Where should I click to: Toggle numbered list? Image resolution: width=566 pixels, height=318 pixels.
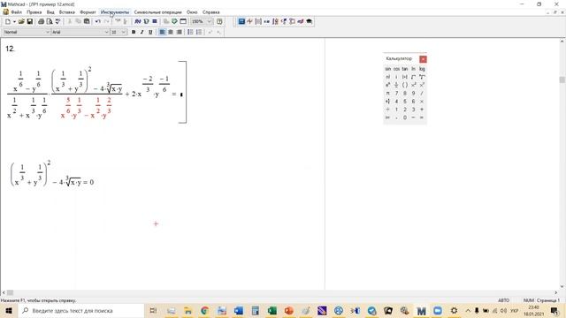[x=199, y=32]
